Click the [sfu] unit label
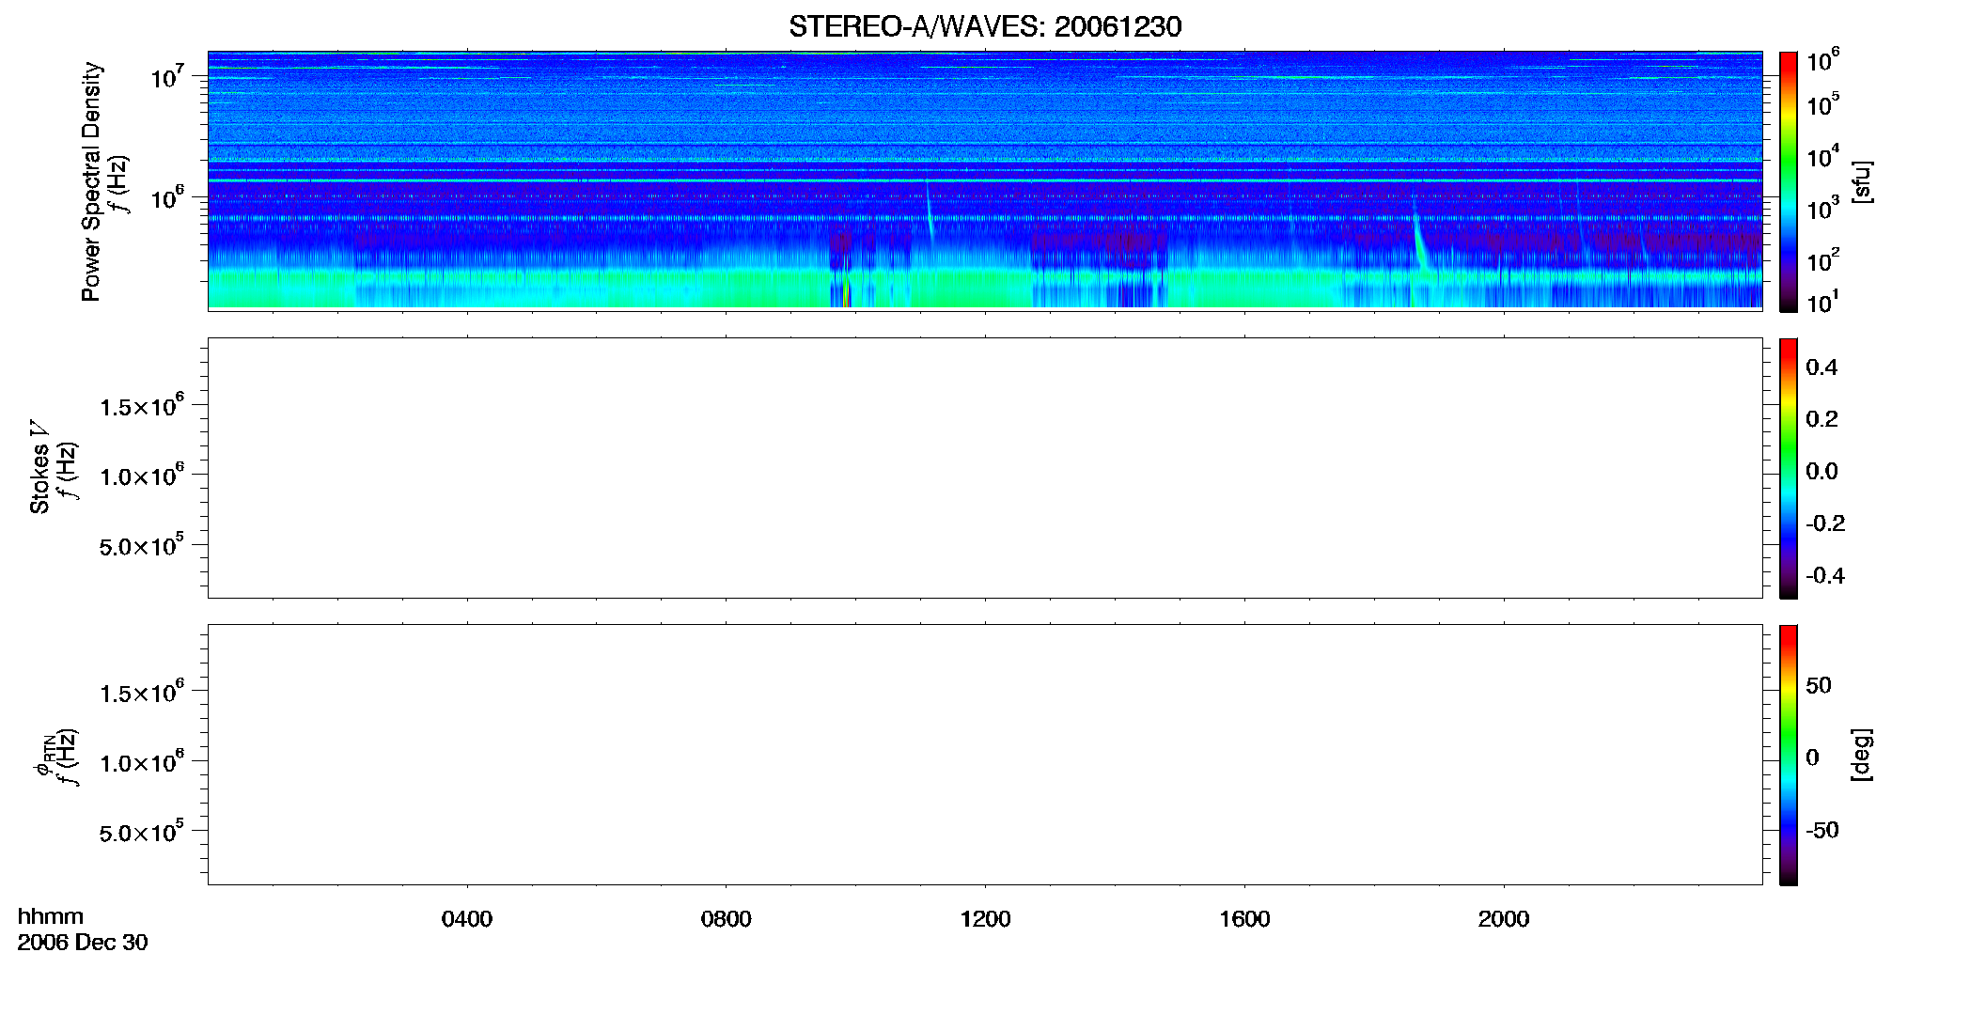 coord(1862,181)
